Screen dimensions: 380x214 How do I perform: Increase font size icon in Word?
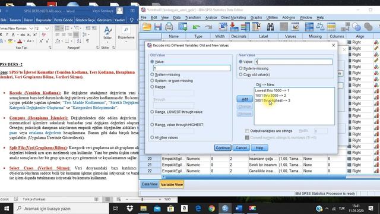[x=41, y=41]
